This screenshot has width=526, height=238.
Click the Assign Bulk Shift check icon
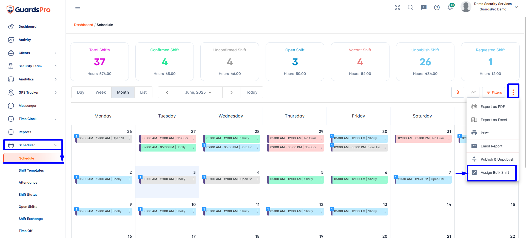pos(474,172)
